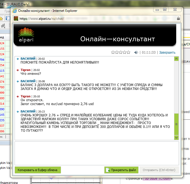Rate chat with the third star
This screenshot has width=190, height=184.
(121, 52)
